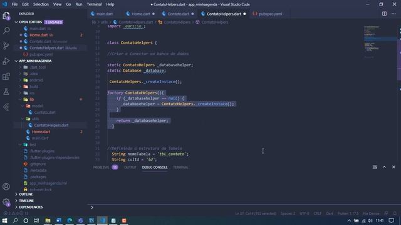The image size is (401, 225).
Task: Open the Explorer view in the activity bar
Action: point(6,16)
